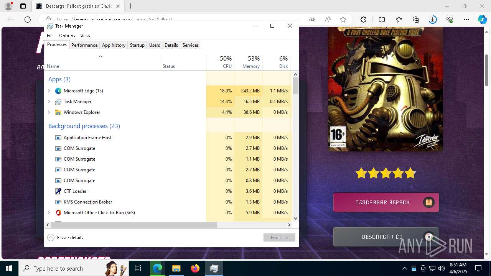Screen dimensions: 491x276
Task: Click the DESCARGAR REPACK button
Action: tap(386, 202)
